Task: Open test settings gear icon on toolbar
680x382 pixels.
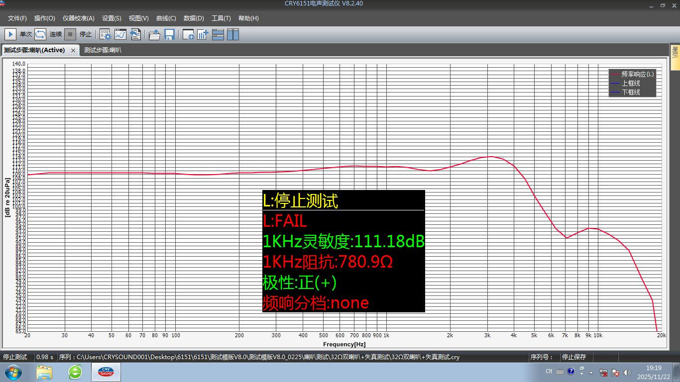Action: click(105, 34)
